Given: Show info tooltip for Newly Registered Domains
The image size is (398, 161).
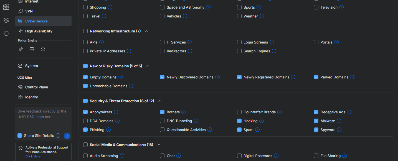Looking at the screenshot, I should 293,77.
